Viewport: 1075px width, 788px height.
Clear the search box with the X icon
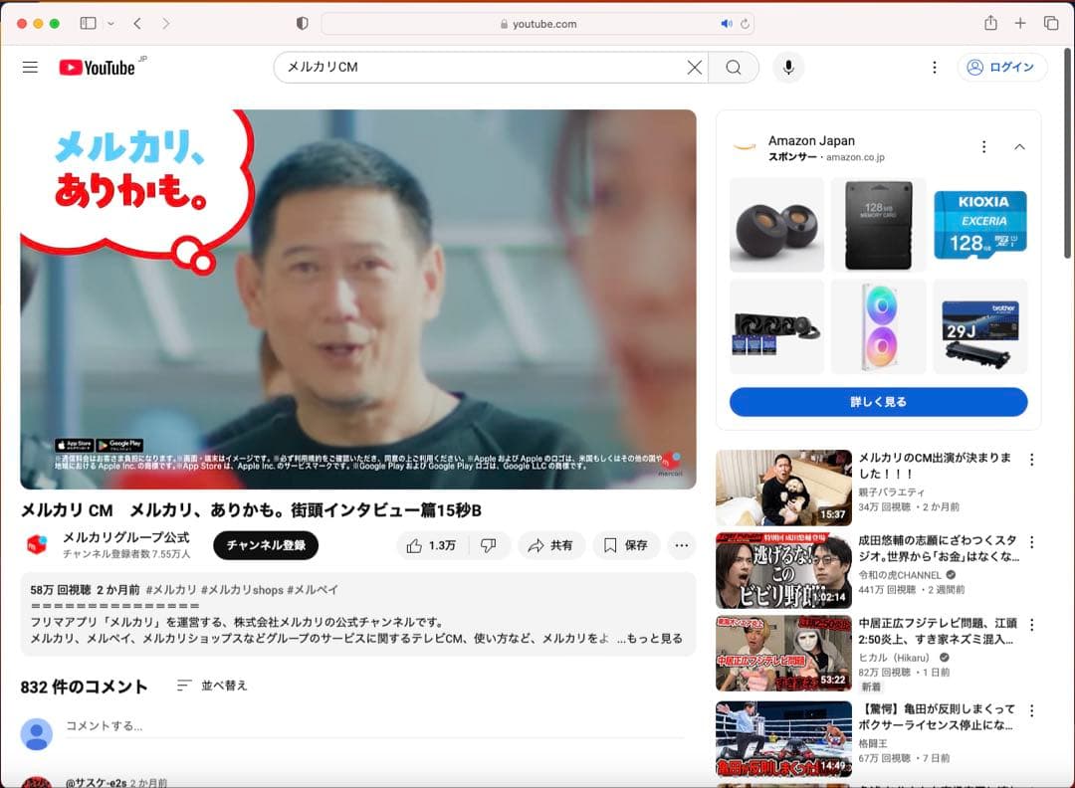click(694, 68)
